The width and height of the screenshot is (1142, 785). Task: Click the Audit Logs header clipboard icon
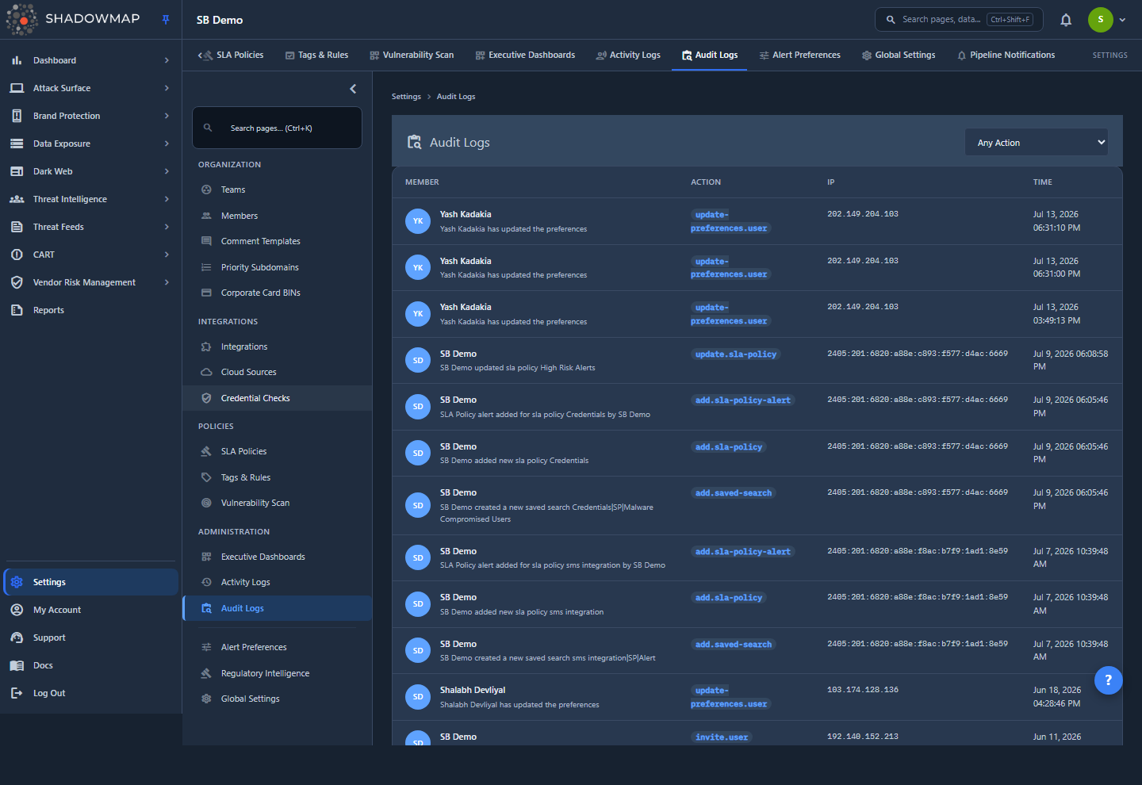[414, 142]
